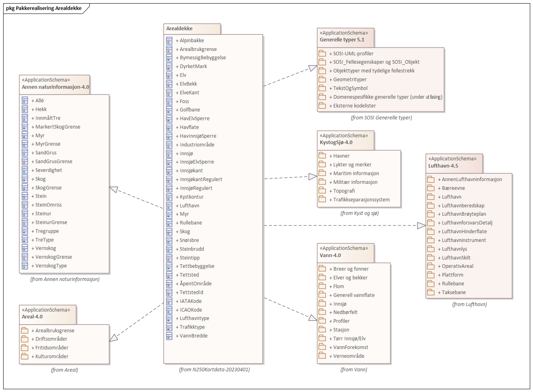Select the Taksebane folder icon

click(x=431, y=292)
